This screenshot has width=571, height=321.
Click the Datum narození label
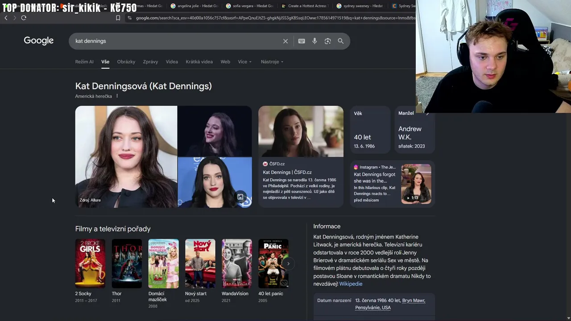click(x=334, y=300)
